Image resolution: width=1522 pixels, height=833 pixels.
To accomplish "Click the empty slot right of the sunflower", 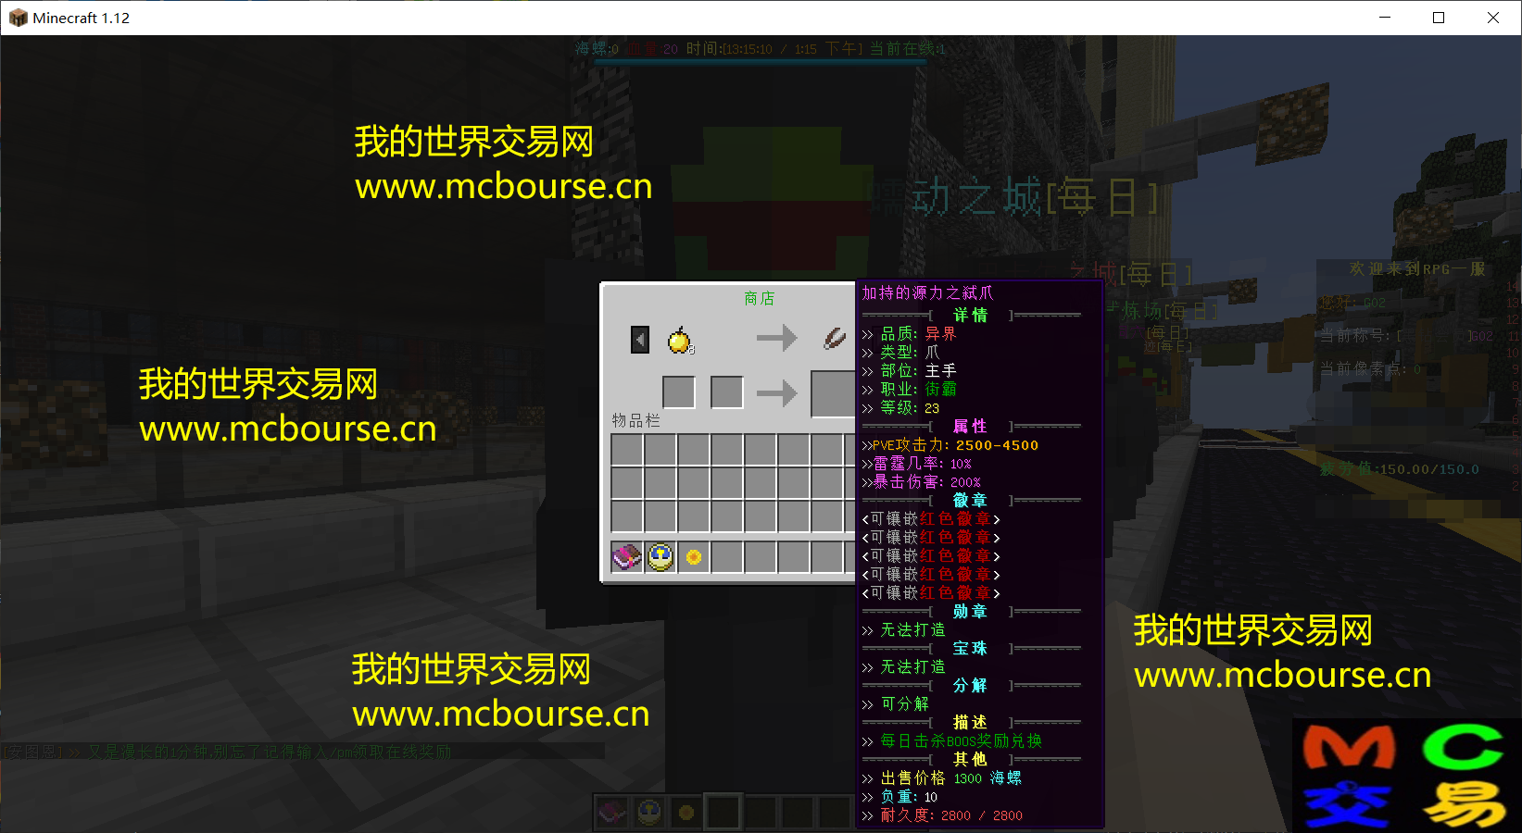I will tap(727, 556).
